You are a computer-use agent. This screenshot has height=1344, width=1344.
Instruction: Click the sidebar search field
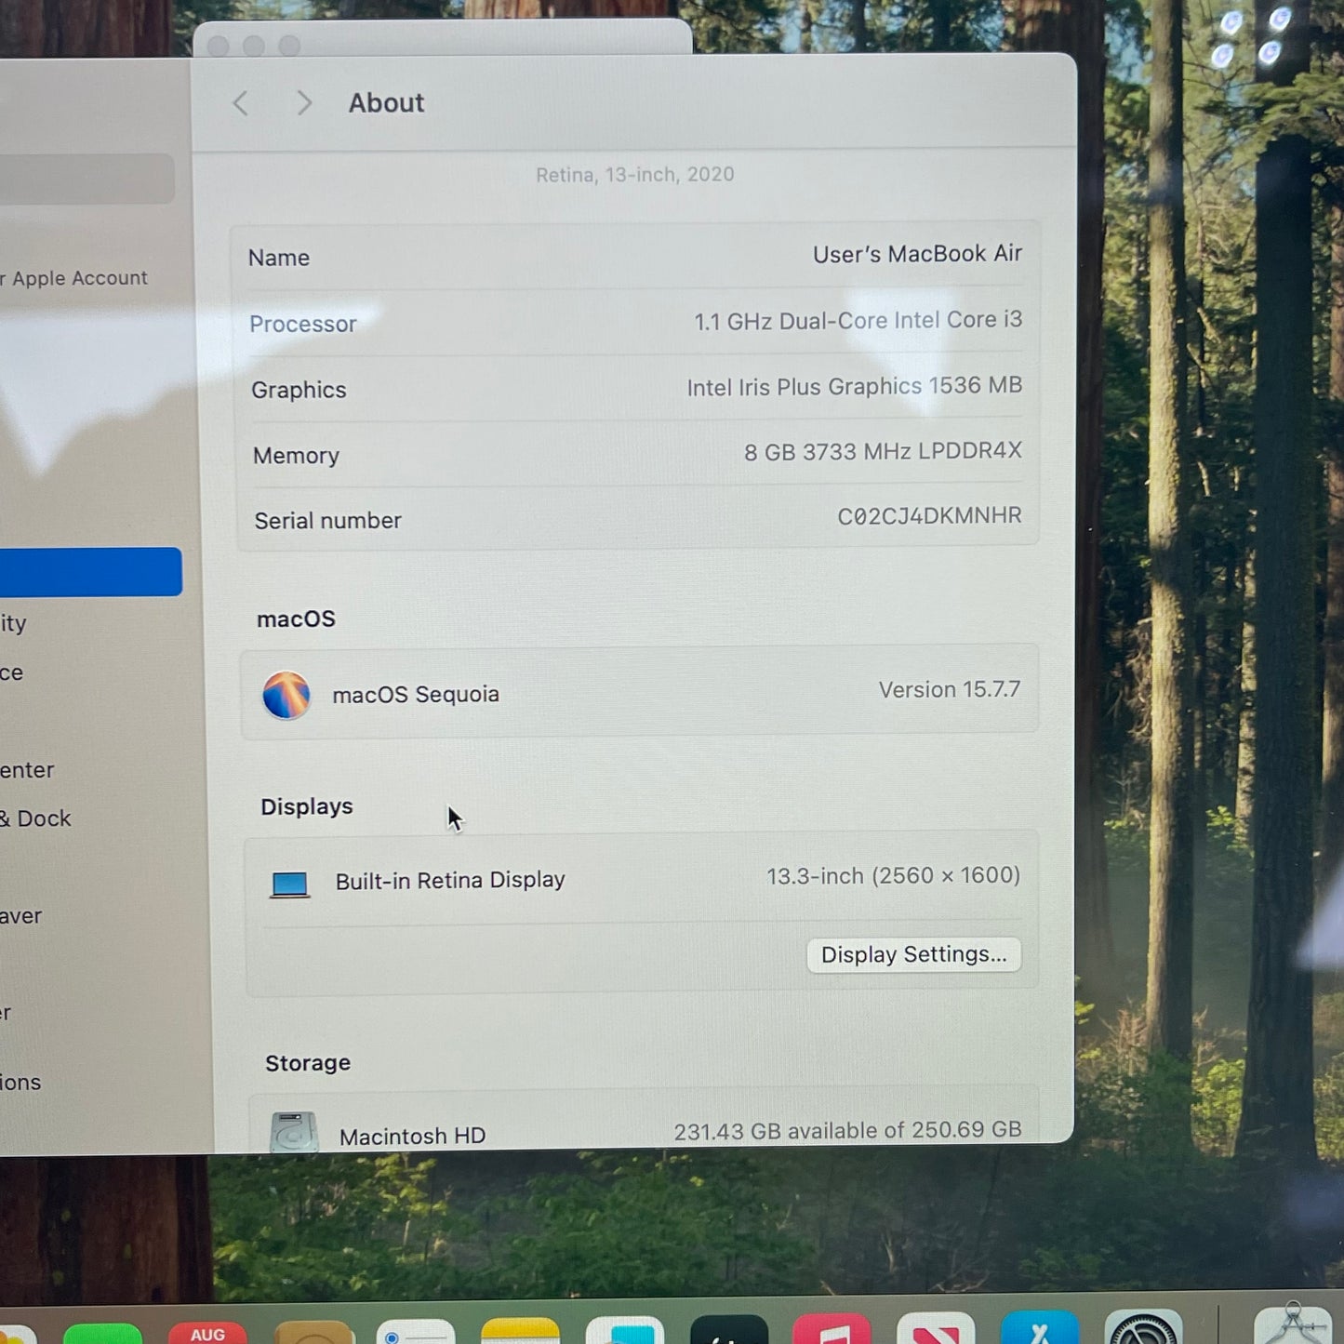(x=86, y=179)
